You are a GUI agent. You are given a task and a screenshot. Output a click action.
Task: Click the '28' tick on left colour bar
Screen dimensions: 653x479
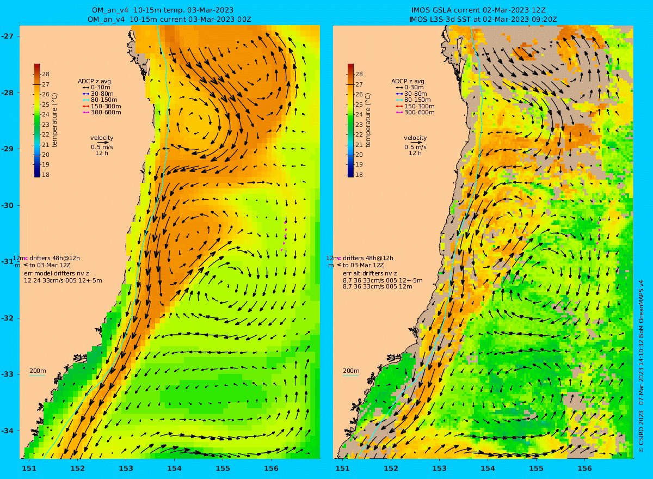tap(46, 74)
